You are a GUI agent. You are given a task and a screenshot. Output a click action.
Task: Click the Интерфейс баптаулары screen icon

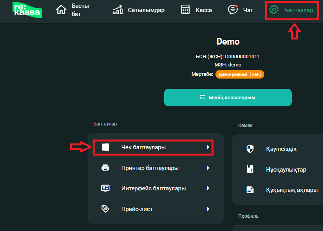tap(105, 188)
